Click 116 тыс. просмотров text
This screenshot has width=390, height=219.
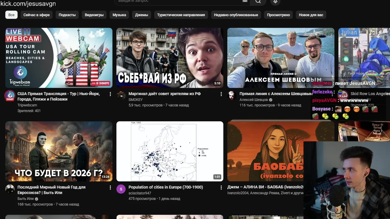tap(257, 105)
